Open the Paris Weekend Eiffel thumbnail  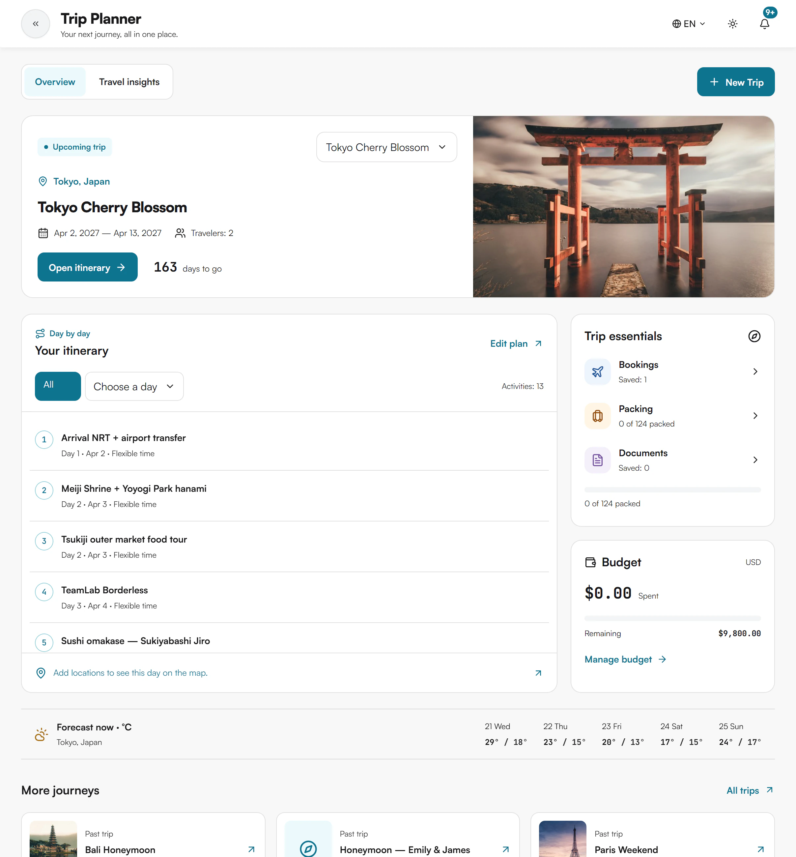click(x=562, y=839)
